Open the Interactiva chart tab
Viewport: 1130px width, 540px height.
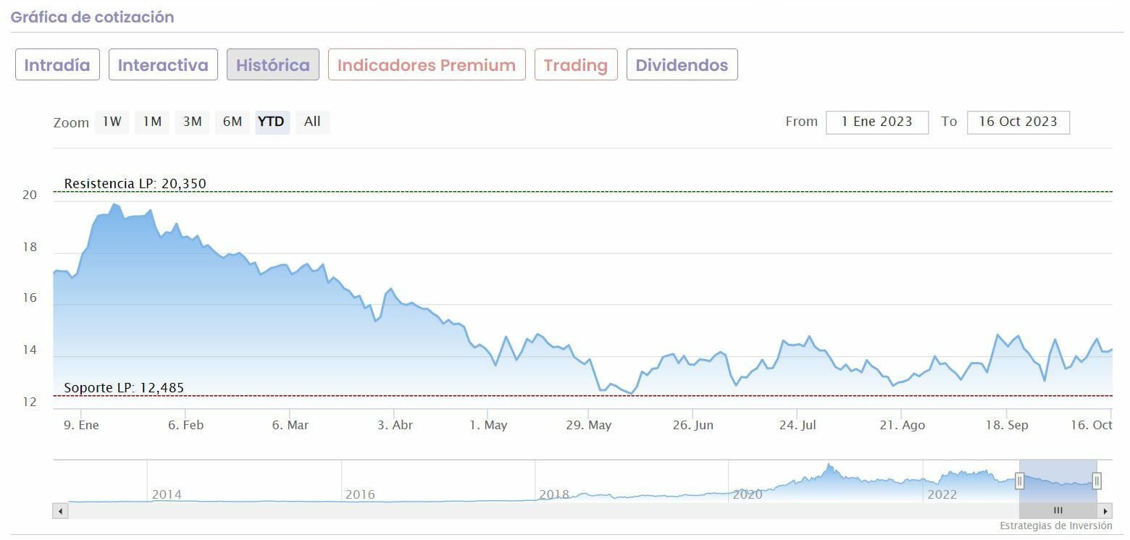163,65
